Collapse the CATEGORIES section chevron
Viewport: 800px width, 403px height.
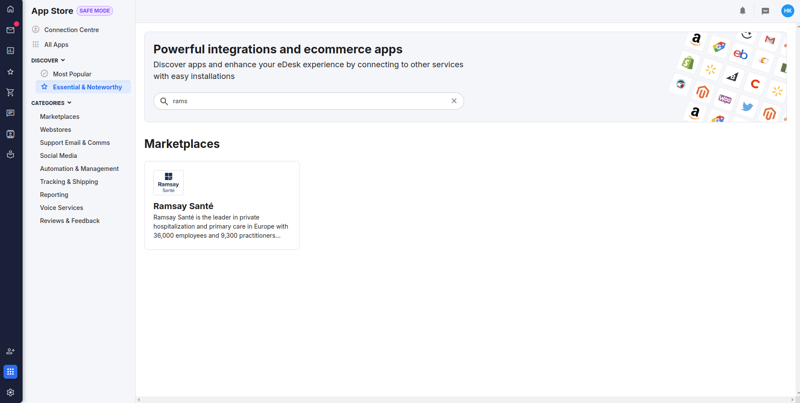tap(68, 102)
